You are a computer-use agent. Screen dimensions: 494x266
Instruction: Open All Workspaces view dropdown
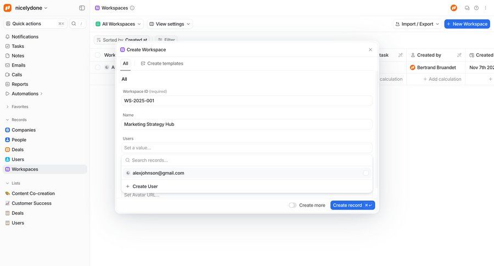point(119,24)
